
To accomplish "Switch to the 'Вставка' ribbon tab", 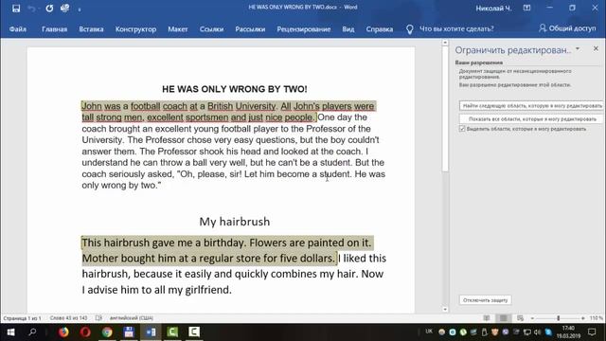I will tap(91, 29).
